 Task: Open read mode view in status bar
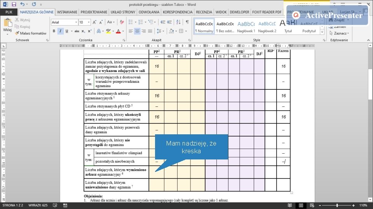coord(290,206)
